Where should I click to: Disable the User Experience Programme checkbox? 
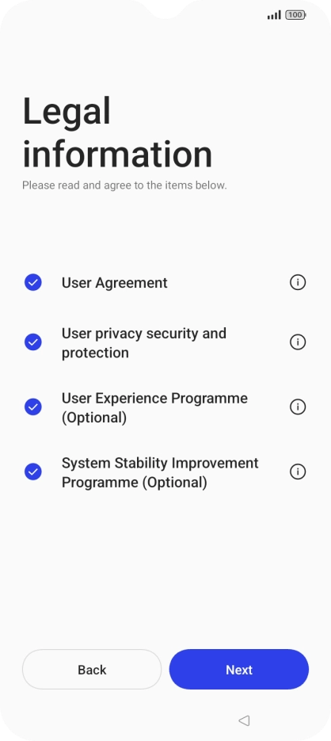(33, 407)
